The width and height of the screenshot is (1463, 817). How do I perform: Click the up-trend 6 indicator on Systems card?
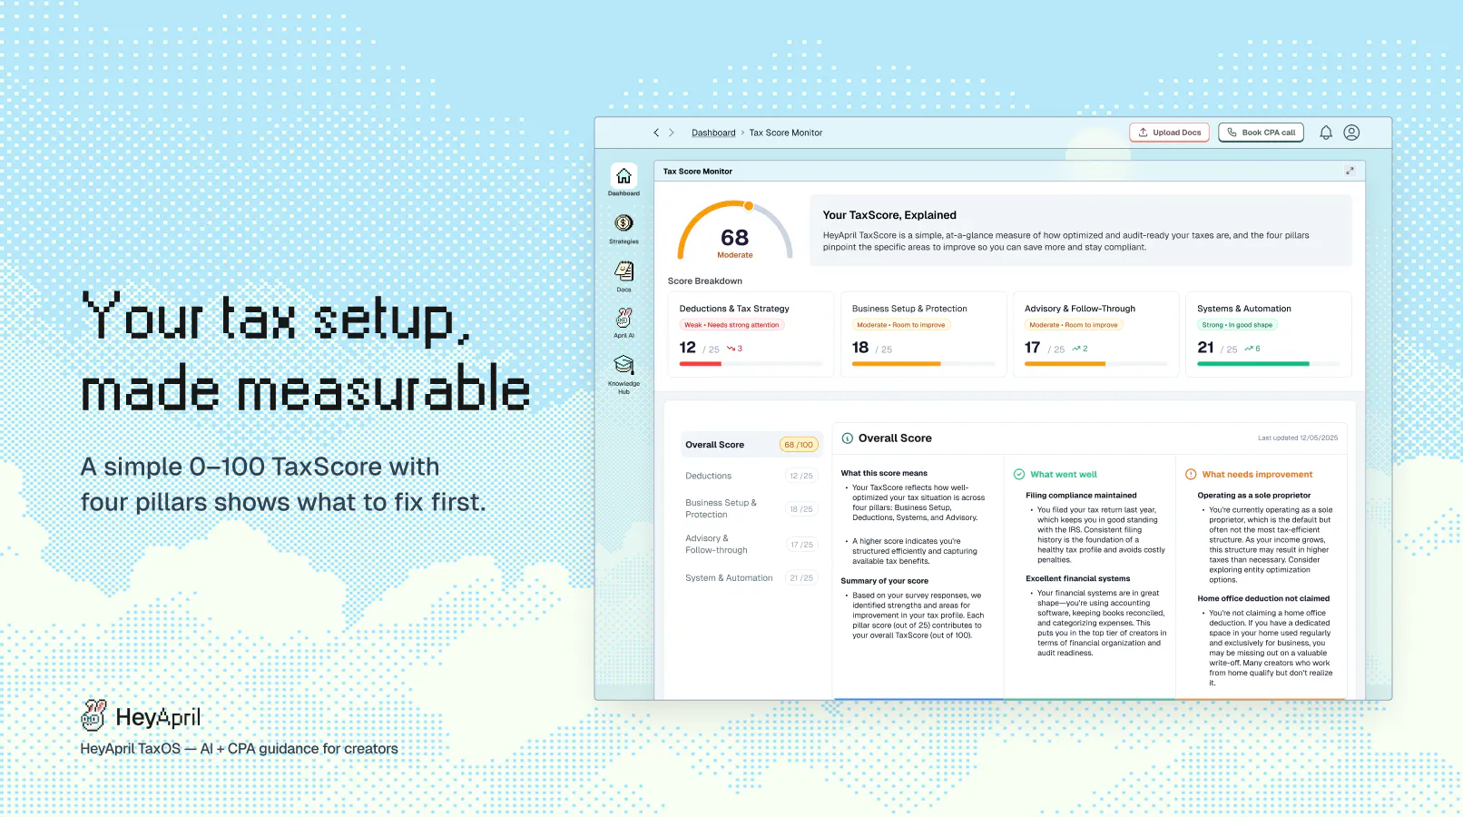point(1252,349)
